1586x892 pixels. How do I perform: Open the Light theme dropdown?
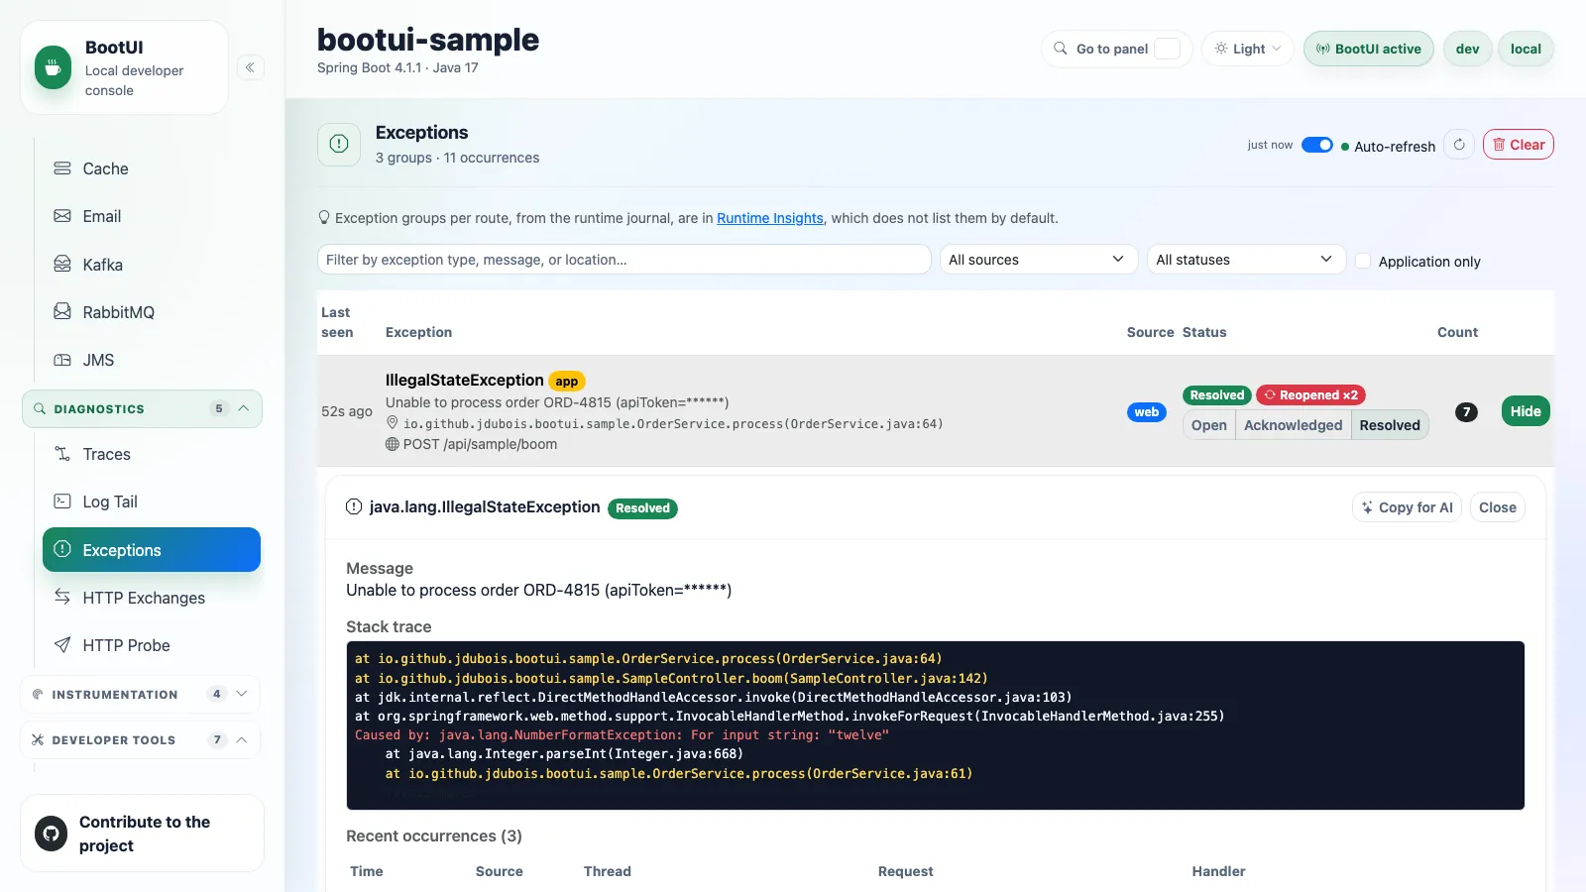(1248, 49)
